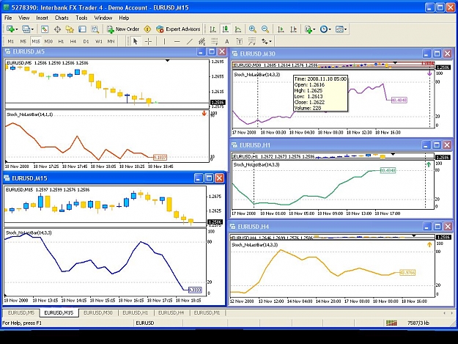Toggle H4 timeframe button

point(73,42)
